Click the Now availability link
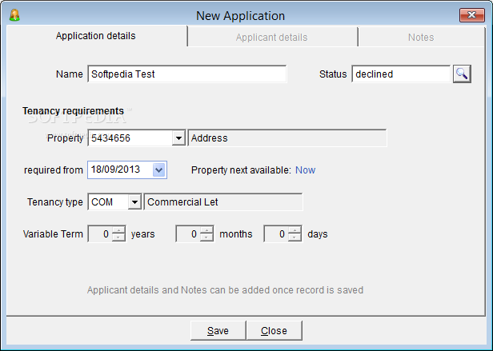493x351 pixels. [x=305, y=170]
